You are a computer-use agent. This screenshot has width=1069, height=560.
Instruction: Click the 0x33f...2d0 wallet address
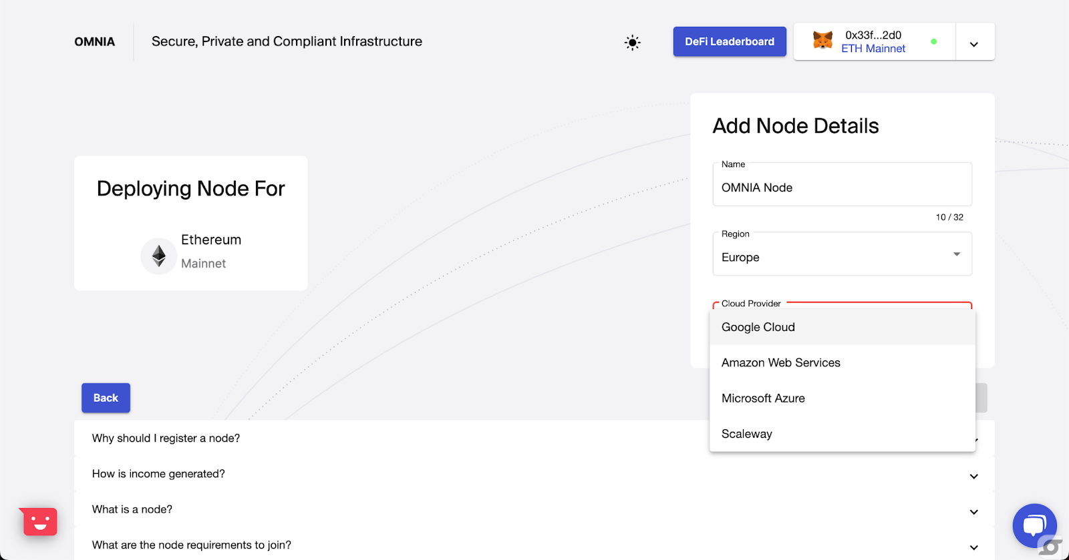pyautogui.click(x=873, y=35)
